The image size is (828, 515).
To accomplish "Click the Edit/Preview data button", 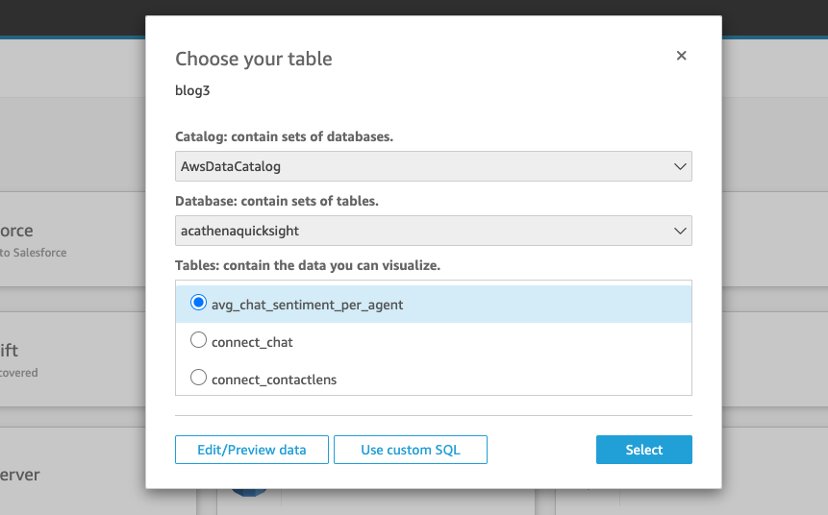I will coord(252,450).
